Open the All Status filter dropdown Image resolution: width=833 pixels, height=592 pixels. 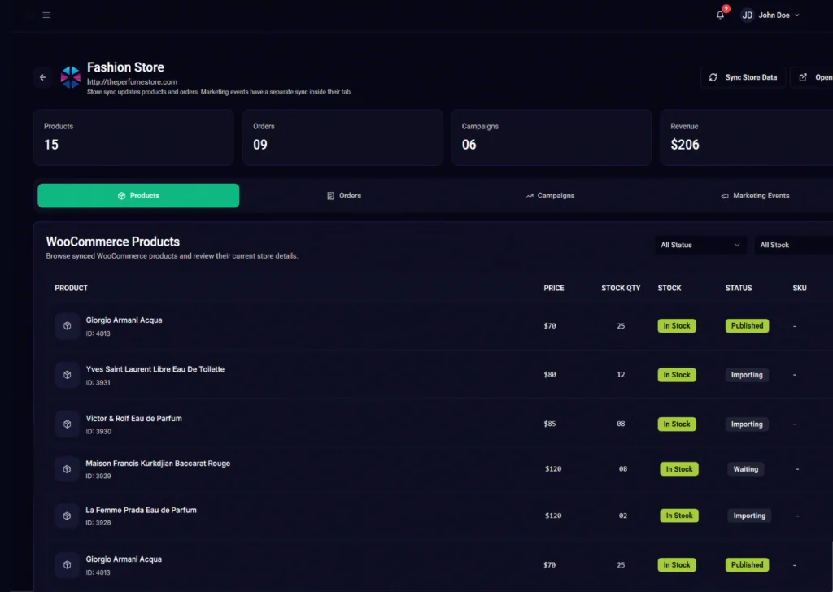pyautogui.click(x=700, y=245)
